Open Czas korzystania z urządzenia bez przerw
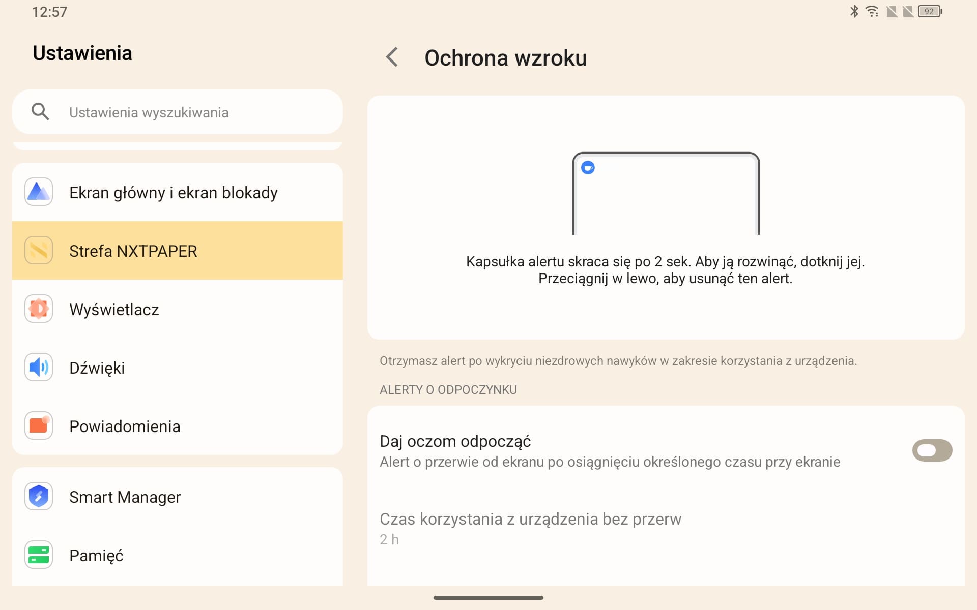 coord(666,529)
